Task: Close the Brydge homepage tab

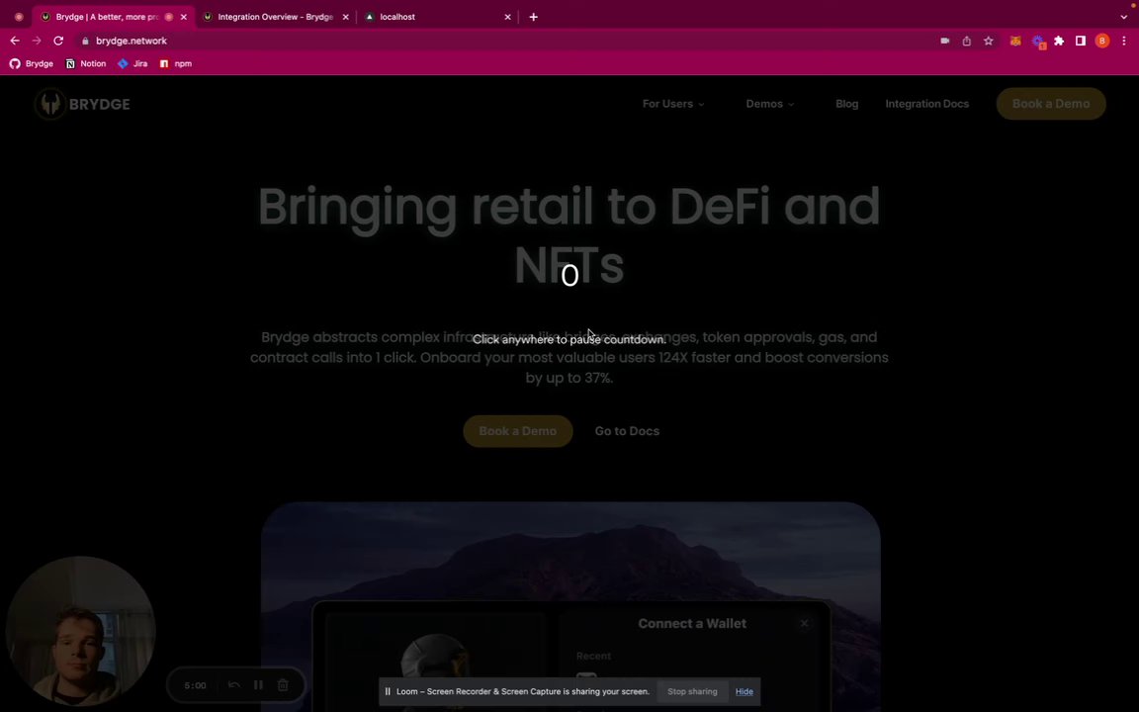Action: [183, 17]
